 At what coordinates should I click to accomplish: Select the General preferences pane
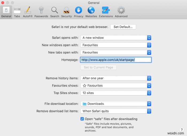pyautogui.click(x=6, y=12)
